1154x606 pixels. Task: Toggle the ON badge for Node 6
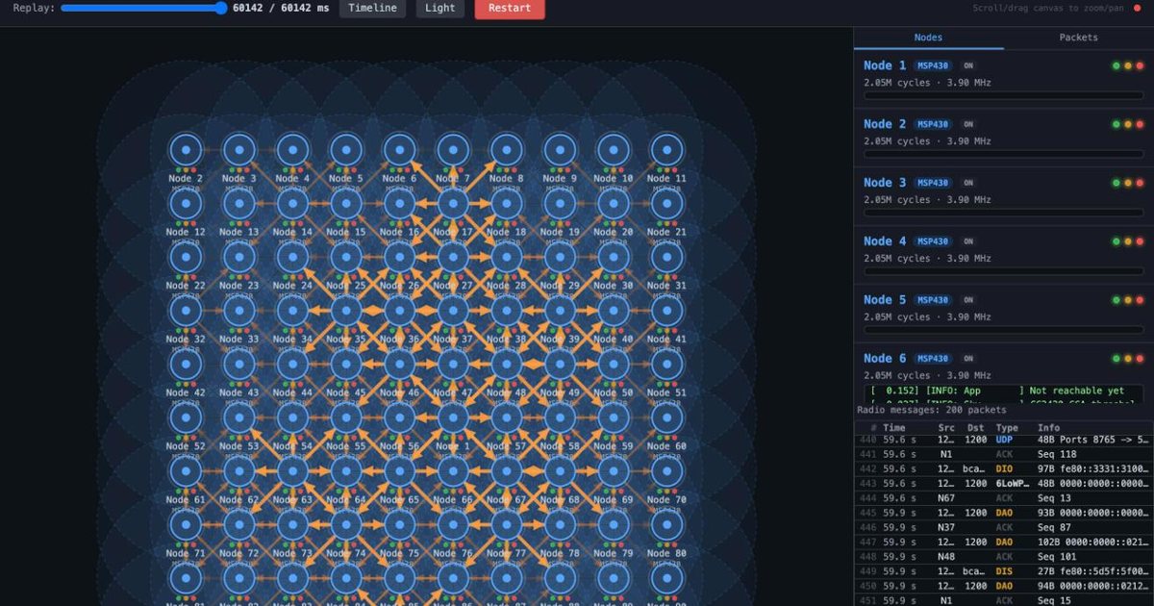tap(968, 359)
